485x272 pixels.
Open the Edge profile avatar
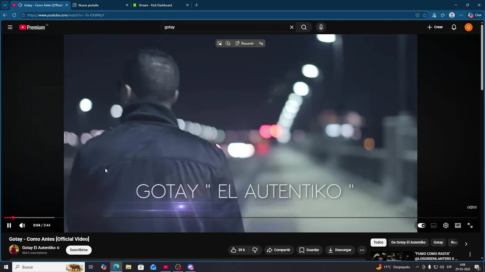pyautogui.click(x=452, y=15)
